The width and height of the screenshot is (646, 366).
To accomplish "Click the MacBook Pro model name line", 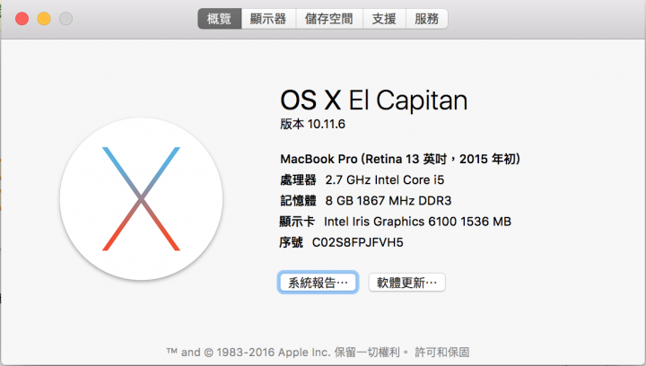I will click(x=400, y=159).
